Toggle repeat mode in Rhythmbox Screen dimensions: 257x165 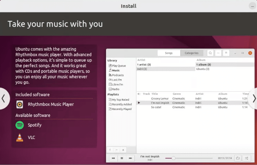(238, 158)
